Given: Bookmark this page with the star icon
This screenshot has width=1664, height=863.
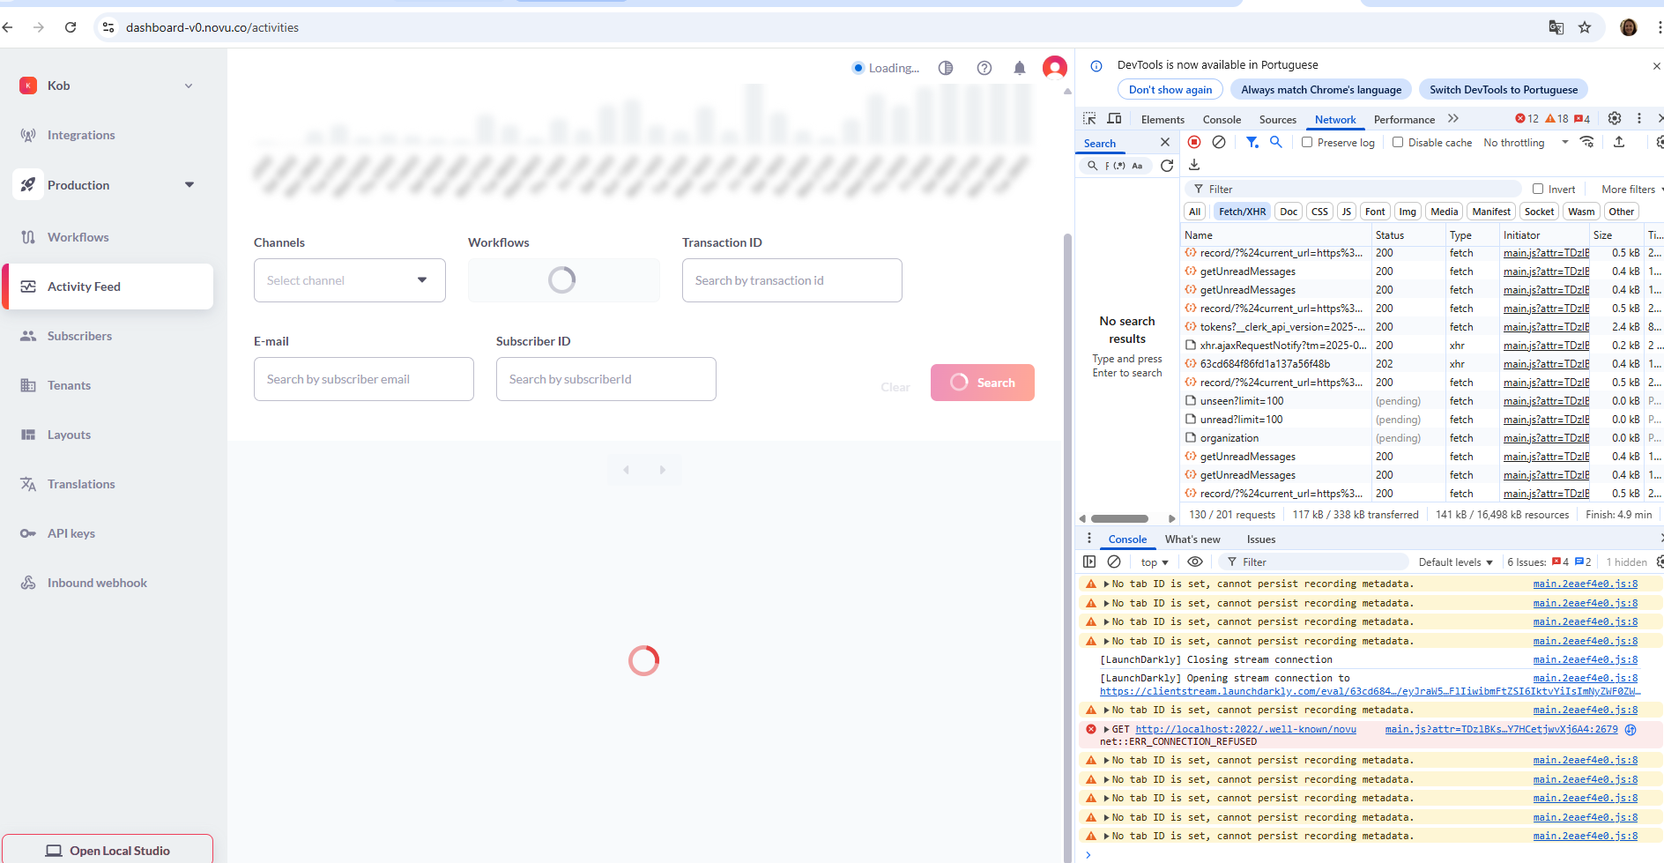Looking at the screenshot, I should pyautogui.click(x=1585, y=27).
